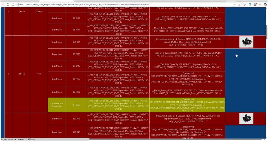The image size is (268, 141).
Task: Select the penetration value 27.2949
Action: click(76, 66)
